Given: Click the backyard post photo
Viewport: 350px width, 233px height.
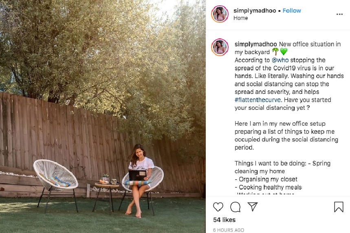Looking at the screenshot, I should (x=103, y=116).
